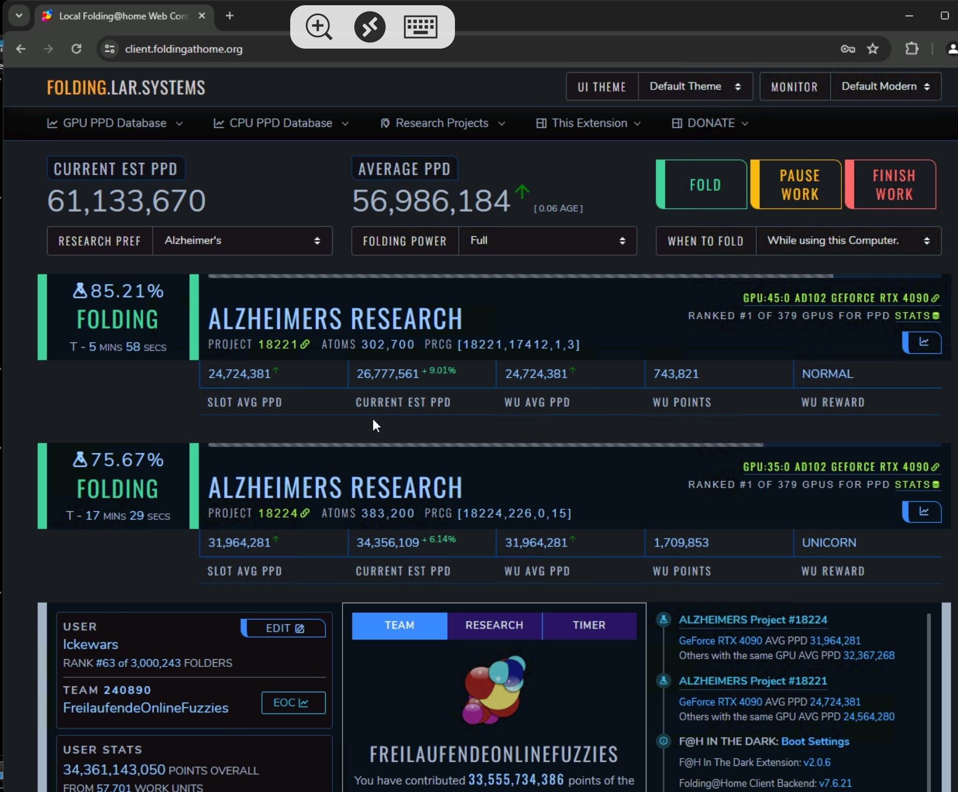
Task: Click the flask icon beside 85.21%
Action: pyautogui.click(x=79, y=291)
